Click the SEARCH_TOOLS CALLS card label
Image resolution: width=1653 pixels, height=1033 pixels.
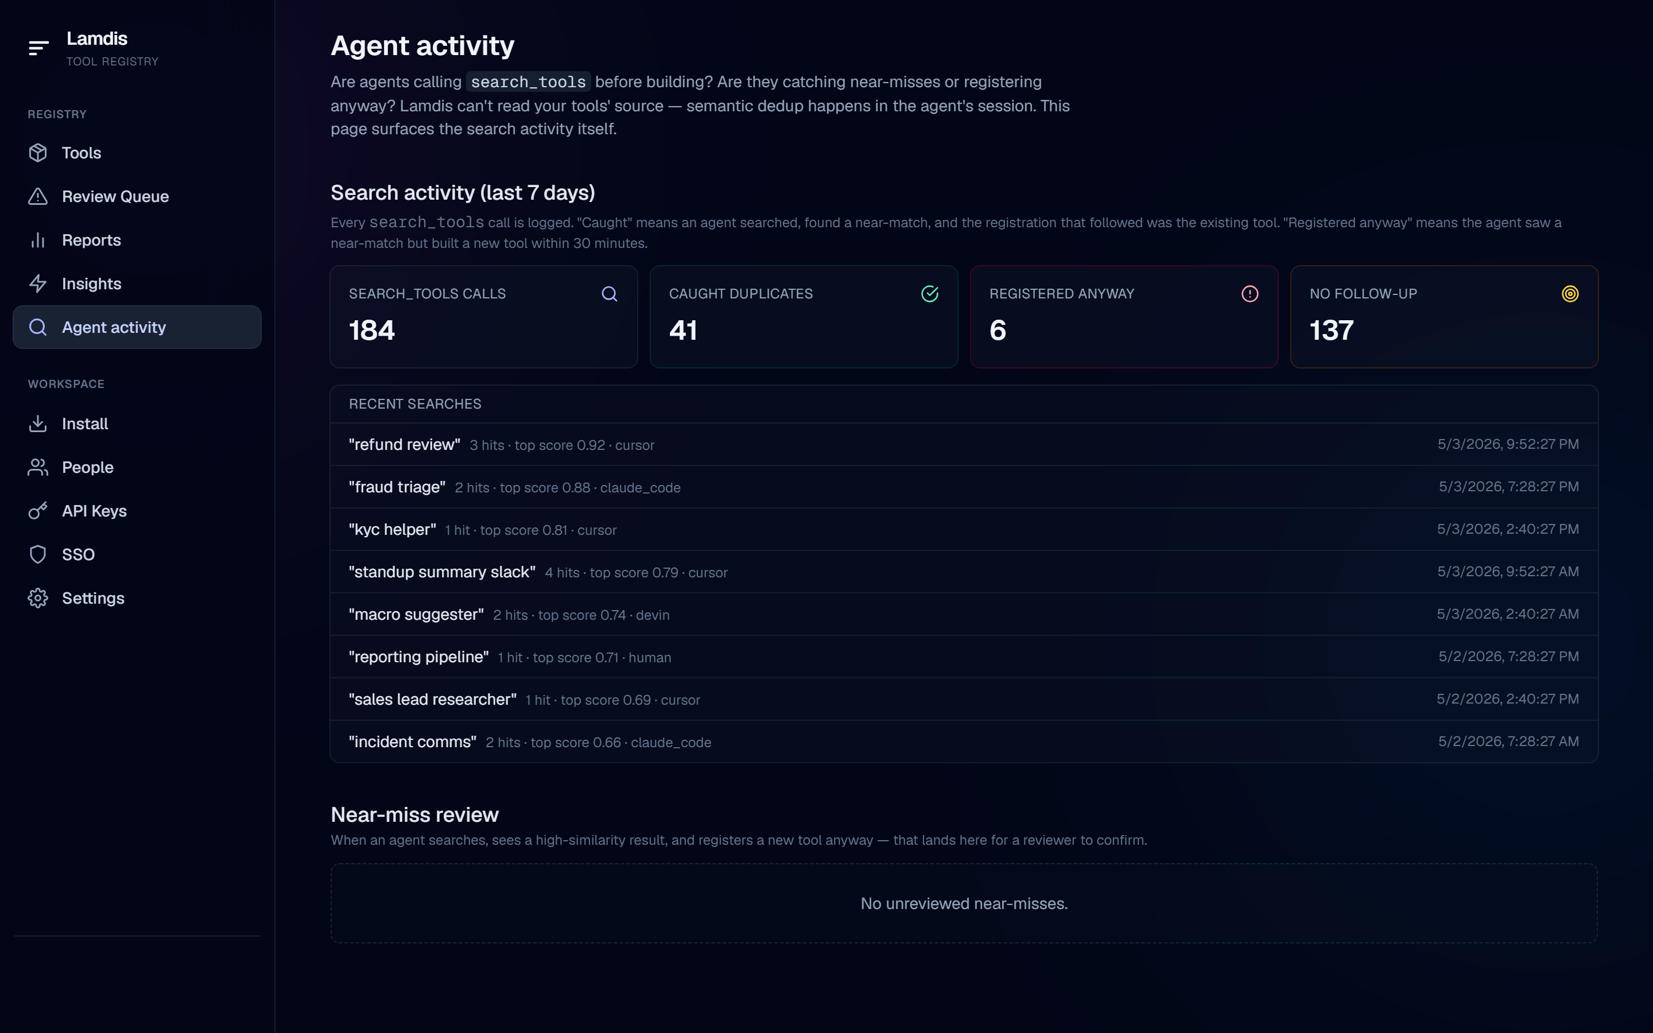[x=428, y=294]
